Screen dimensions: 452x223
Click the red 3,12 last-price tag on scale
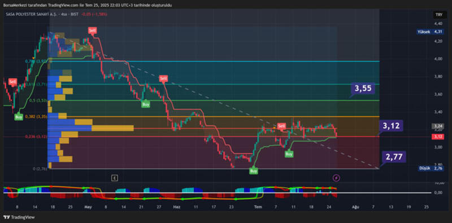coord(437,137)
